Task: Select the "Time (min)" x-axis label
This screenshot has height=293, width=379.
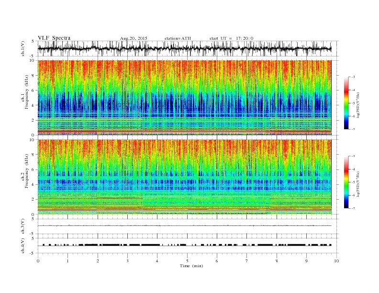Action: 191,266
